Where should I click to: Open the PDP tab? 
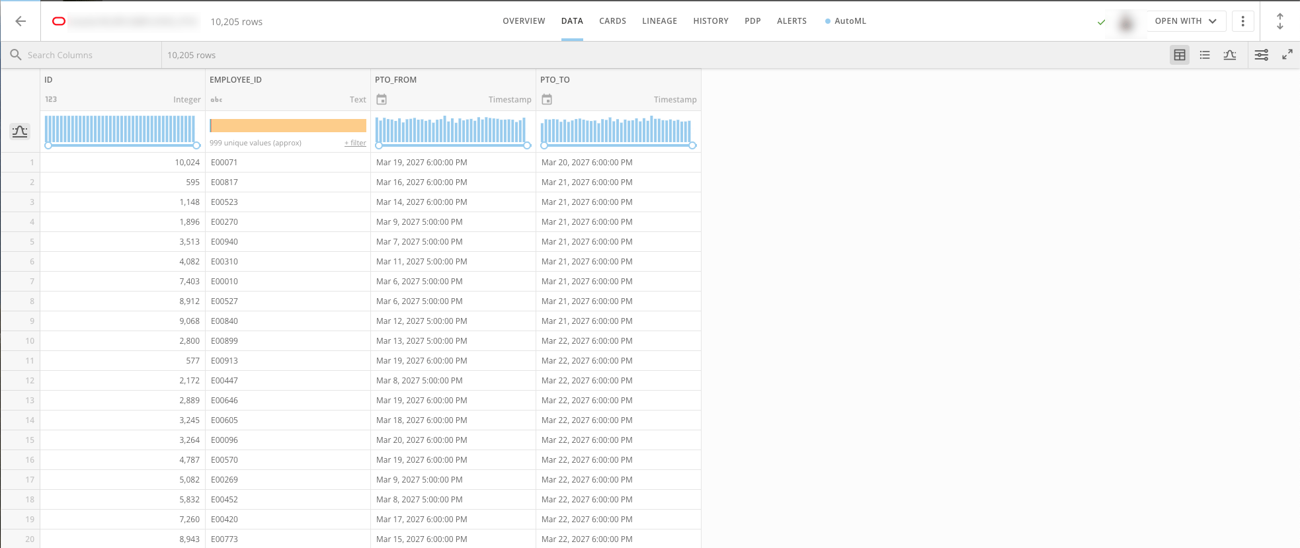point(752,21)
